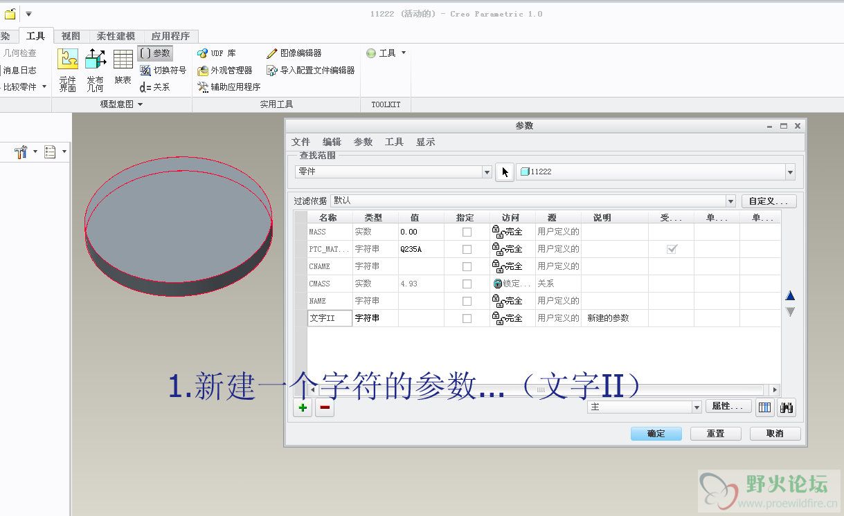Screen dimensions: 844x516
Task: Click the 重置 button
Action: tap(715, 434)
